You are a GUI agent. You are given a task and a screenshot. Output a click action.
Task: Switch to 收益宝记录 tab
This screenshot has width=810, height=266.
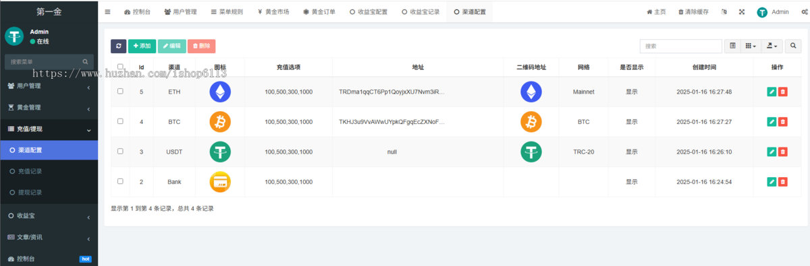coord(420,12)
